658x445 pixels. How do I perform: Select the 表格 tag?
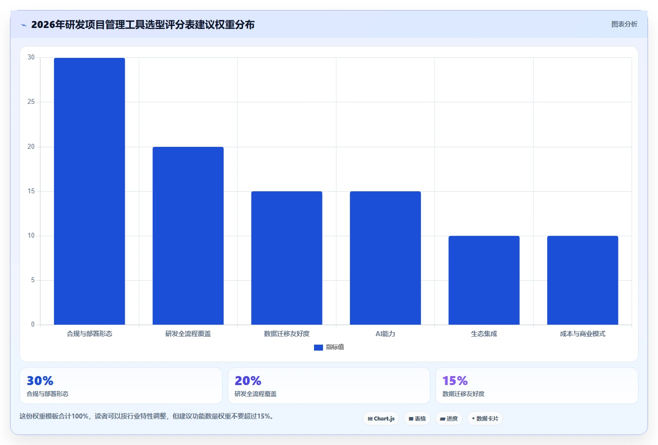coord(417,419)
